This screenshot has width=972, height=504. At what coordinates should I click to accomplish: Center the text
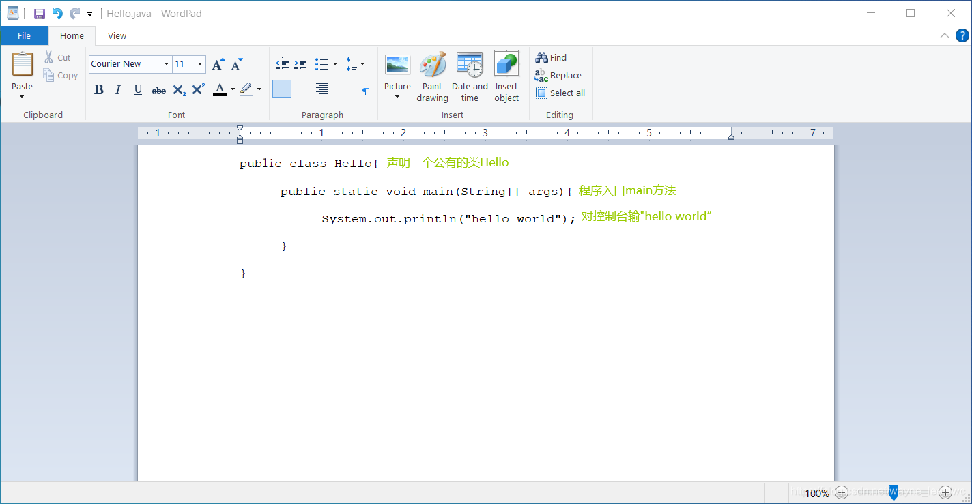click(302, 89)
